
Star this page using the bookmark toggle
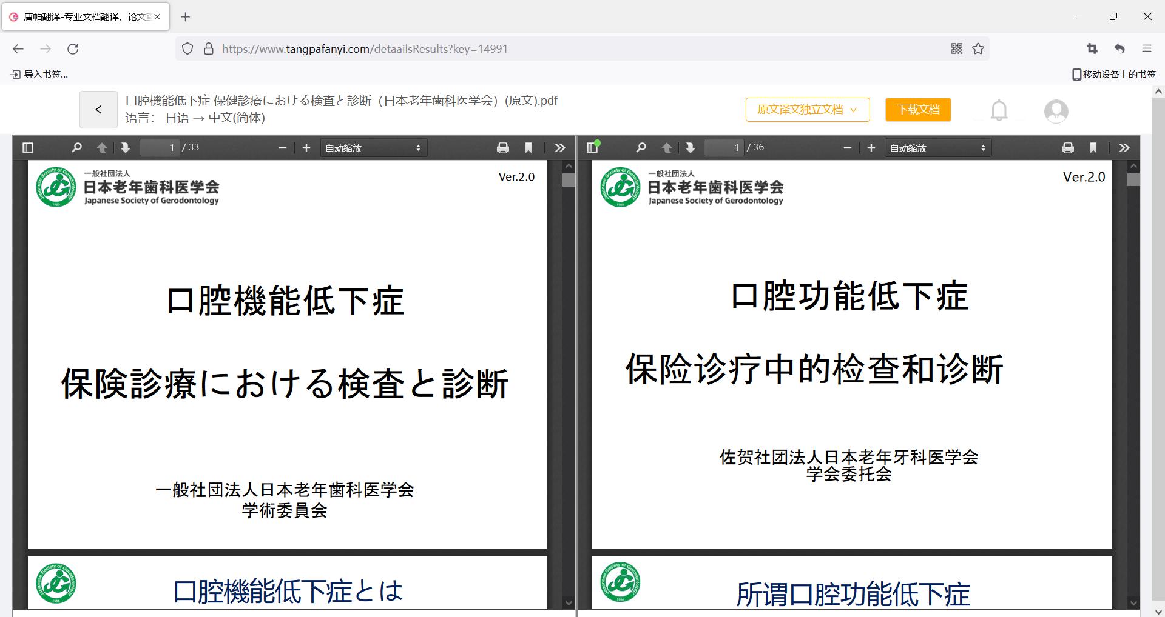978,48
